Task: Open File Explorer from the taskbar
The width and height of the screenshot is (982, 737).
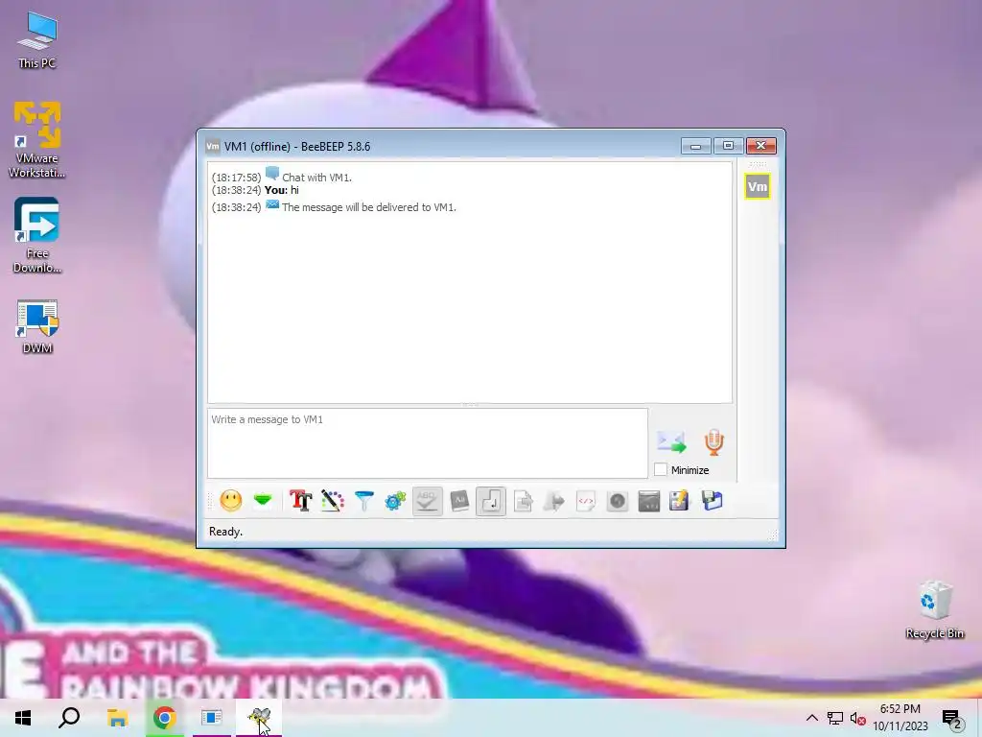Action: point(117,718)
